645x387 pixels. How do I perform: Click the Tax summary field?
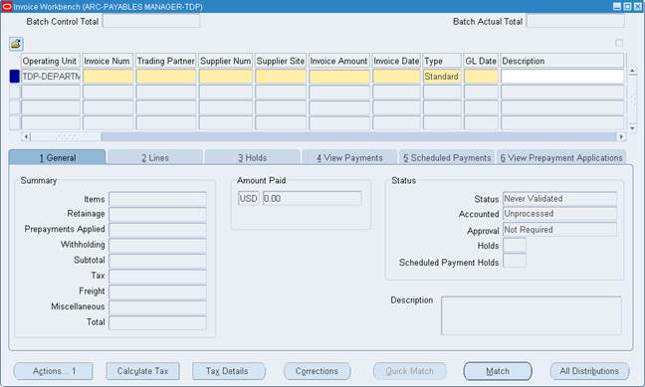[x=157, y=277]
